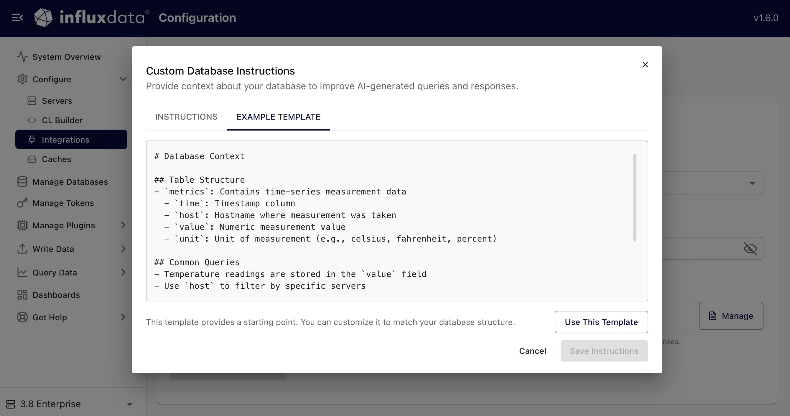Switch to the EXAMPLE TEMPLATE tab
The width and height of the screenshot is (790, 416).
point(278,117)
